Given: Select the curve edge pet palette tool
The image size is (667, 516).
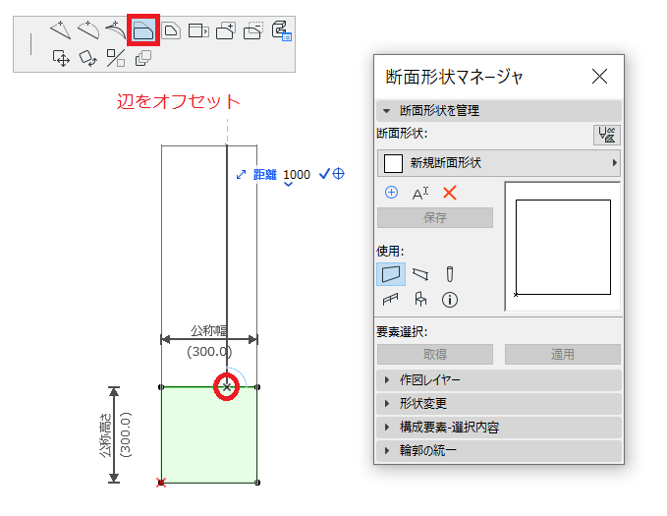Looking at the screenshot, I should [88, 30].
